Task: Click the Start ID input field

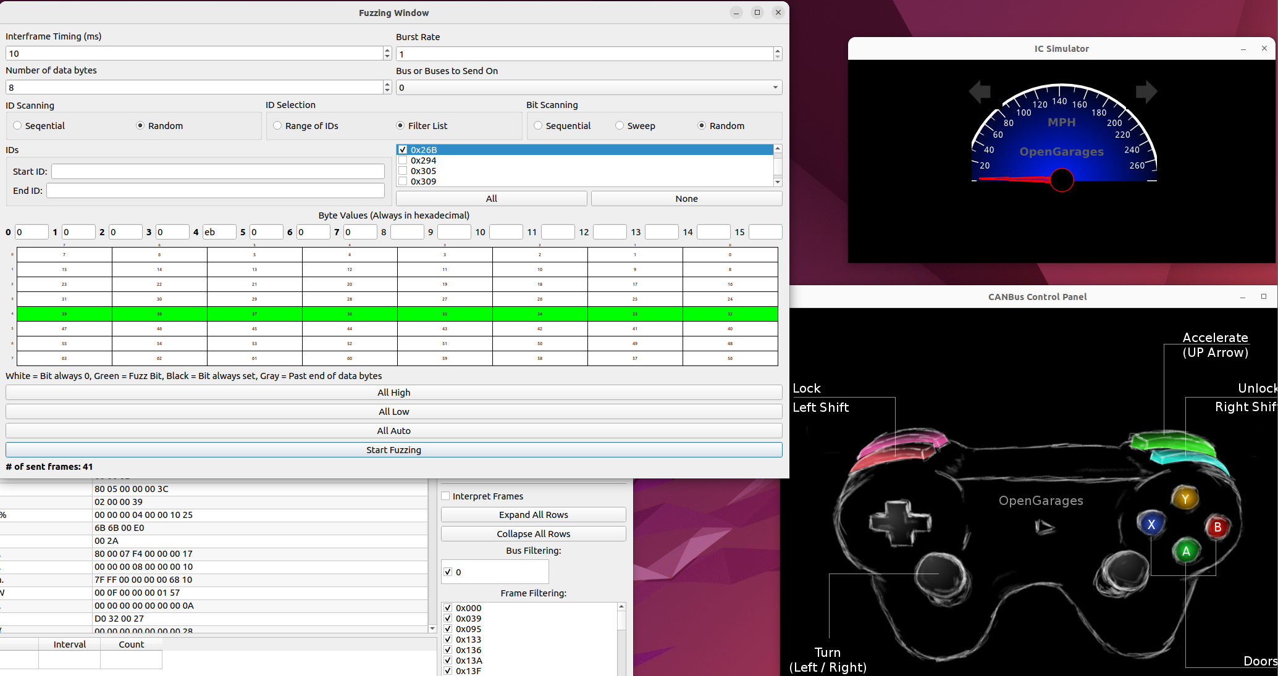Action: click(x=217, y=172)
